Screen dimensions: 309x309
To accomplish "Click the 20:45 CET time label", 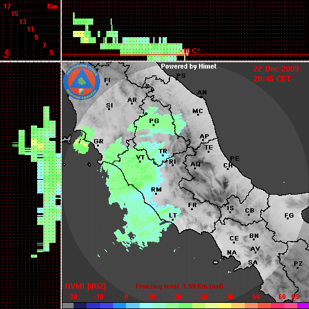I will tap(272, 79).
